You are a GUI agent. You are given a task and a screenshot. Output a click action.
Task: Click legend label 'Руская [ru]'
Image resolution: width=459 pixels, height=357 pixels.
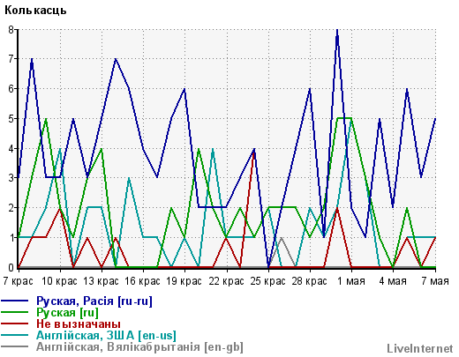67,312
